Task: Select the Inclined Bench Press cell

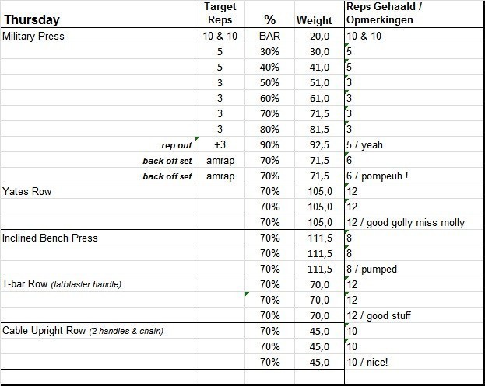Action: coord(50,238)
